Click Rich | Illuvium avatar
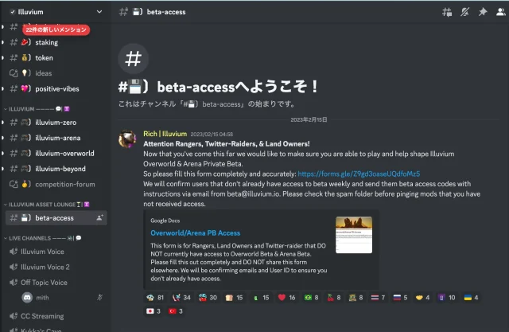Screen dimensions: 509x332 (x=127, y=139)
